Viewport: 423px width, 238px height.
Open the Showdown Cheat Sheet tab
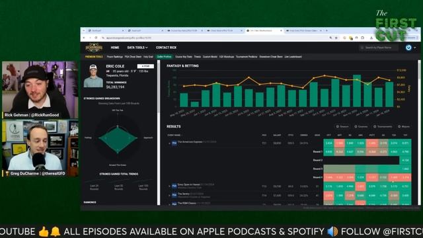coord(271,57)
